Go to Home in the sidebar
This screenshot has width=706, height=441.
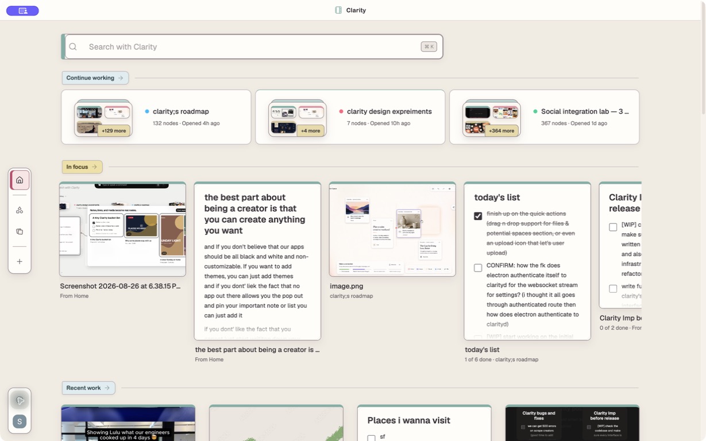[20, 180]
